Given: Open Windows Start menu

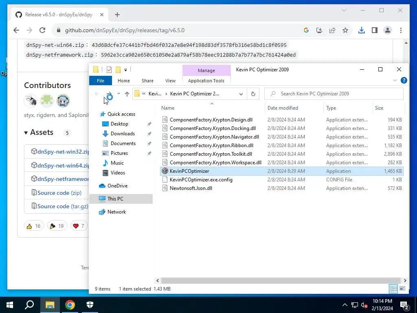Looking at the screenshot, I should (10, 305).
